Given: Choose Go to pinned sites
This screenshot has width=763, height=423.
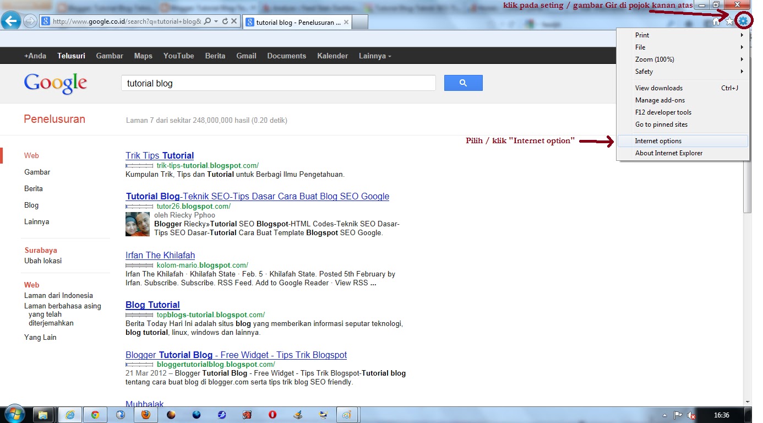Looking at the screenshot, I should (683, 124).
